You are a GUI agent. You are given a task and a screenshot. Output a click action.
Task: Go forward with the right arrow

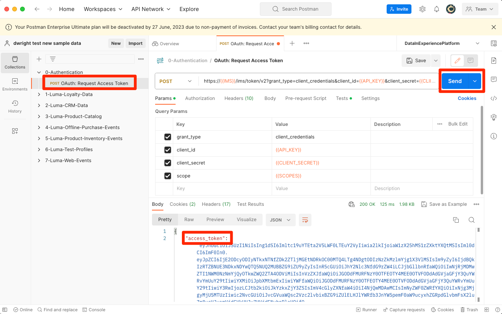[x=50, y=9]
